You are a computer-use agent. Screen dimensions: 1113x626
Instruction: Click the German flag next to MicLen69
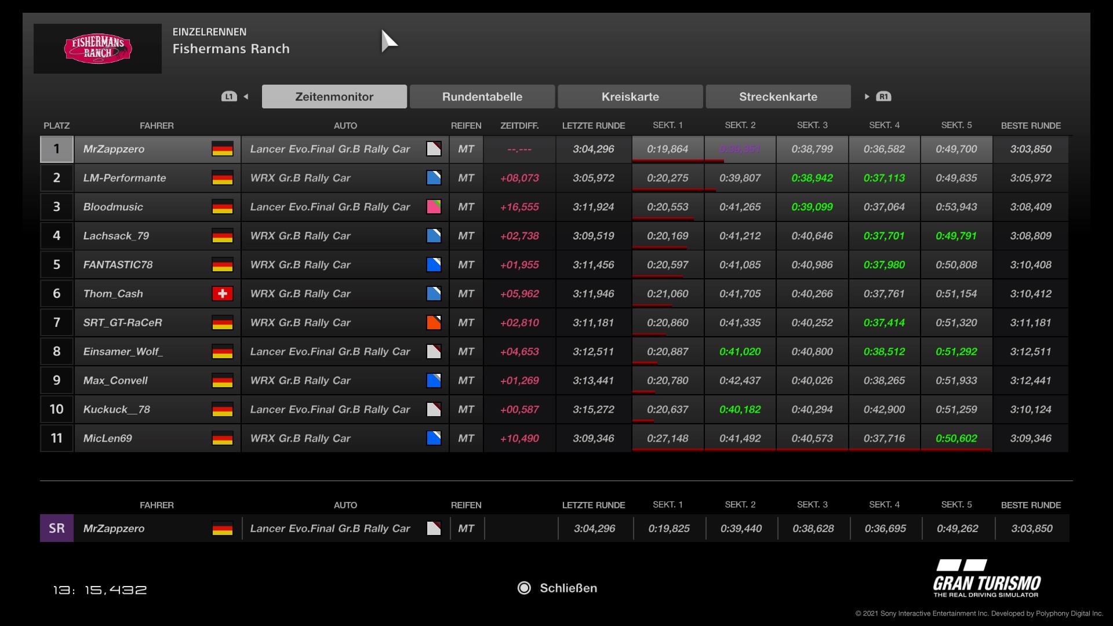222,439
